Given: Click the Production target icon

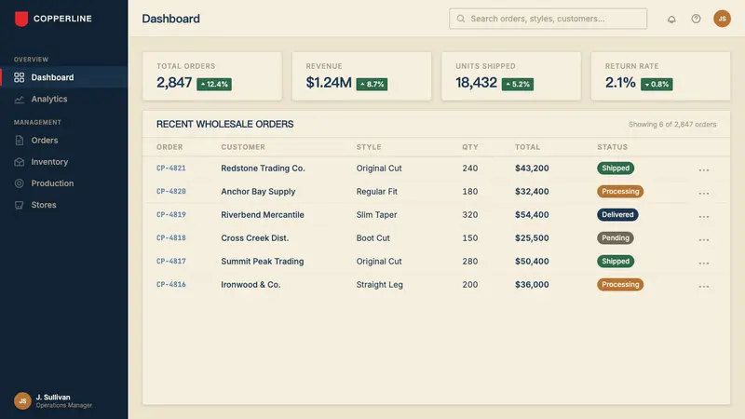Looking at the screenshot, I should 19,183.
